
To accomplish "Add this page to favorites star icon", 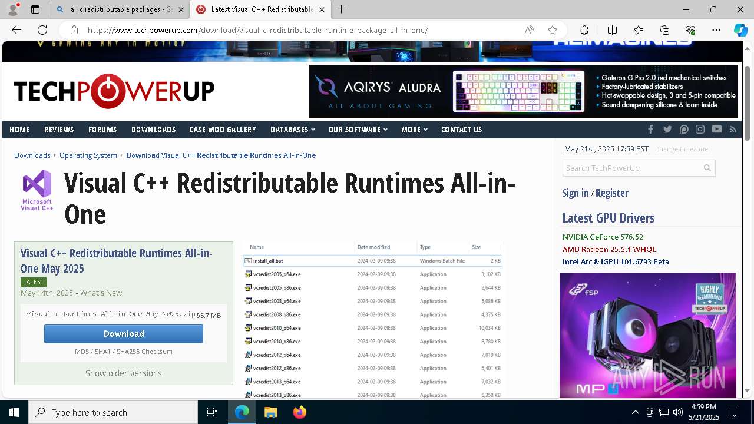I will click(x=553, y=30).
